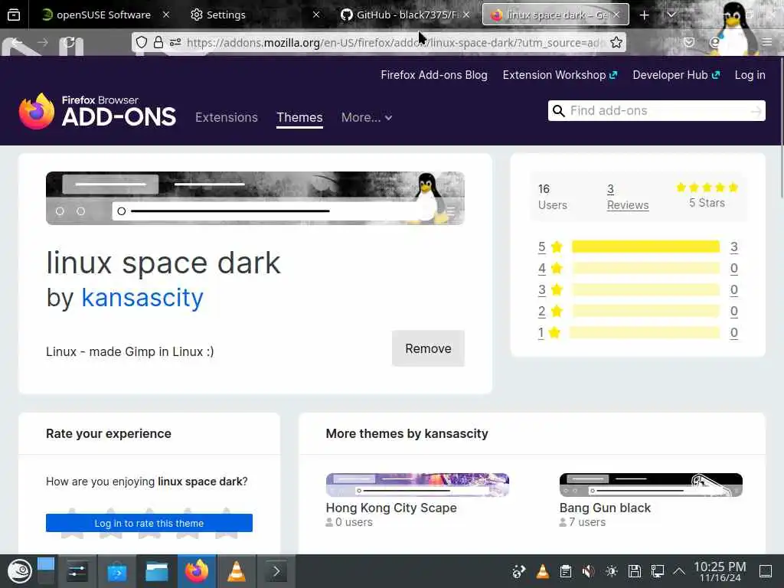Click Hong Kong City Scape title

click(x=391, y=508)
